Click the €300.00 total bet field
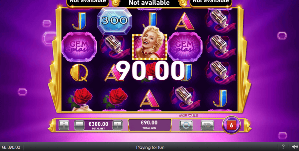 pyautogui.click(x=98, y=125)
